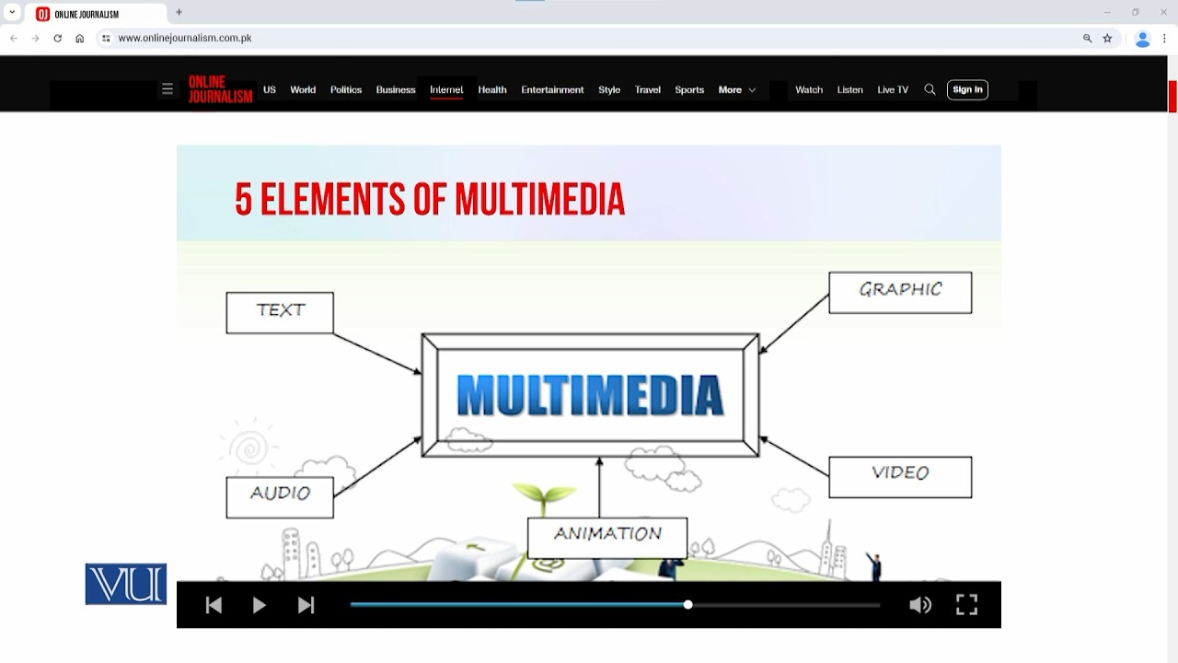This screenshot has width=1178, height=663.
Task: Click the address bar URL field
Action: [x=589, y=38]
